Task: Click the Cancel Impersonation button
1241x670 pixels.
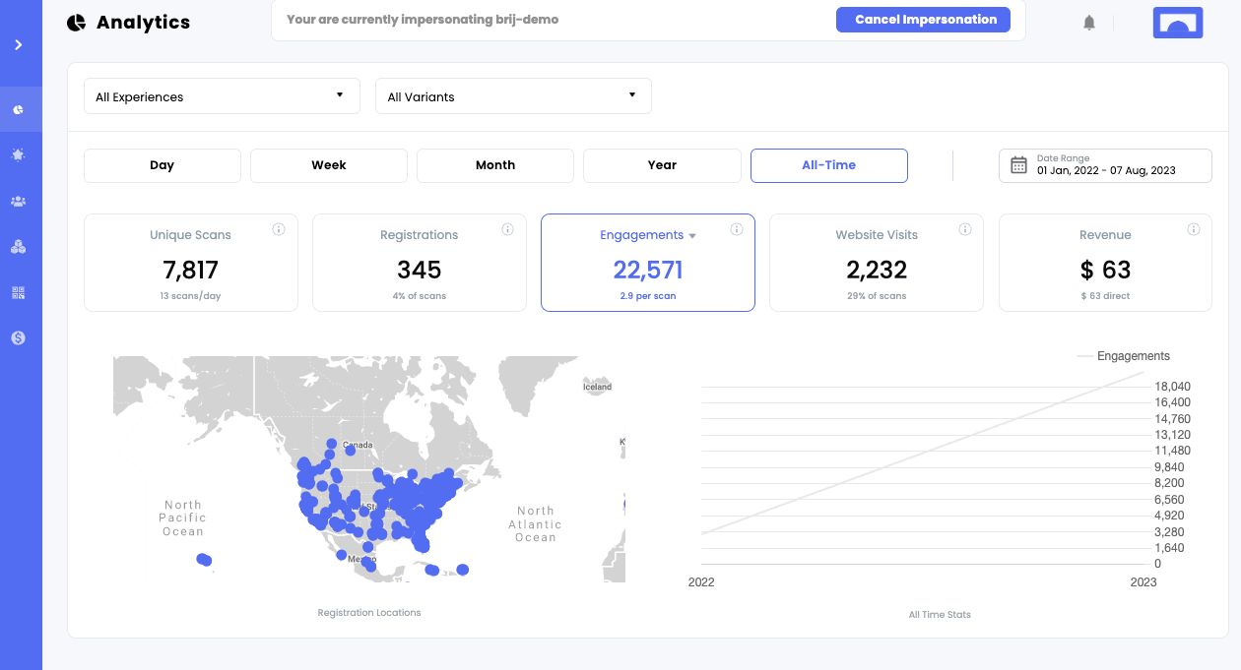Action: coord(923,20)
